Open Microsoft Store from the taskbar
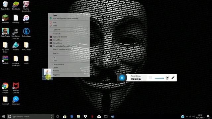This screenshot has height=119, width=212. [x=65, y=116]
